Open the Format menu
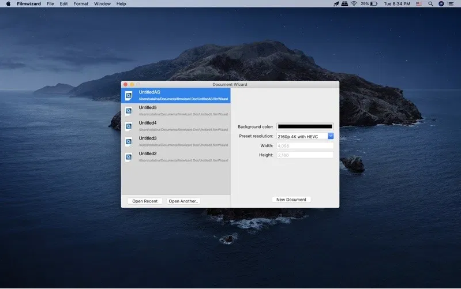This screenshot has width=461, height=289. [x=81, y=3]
